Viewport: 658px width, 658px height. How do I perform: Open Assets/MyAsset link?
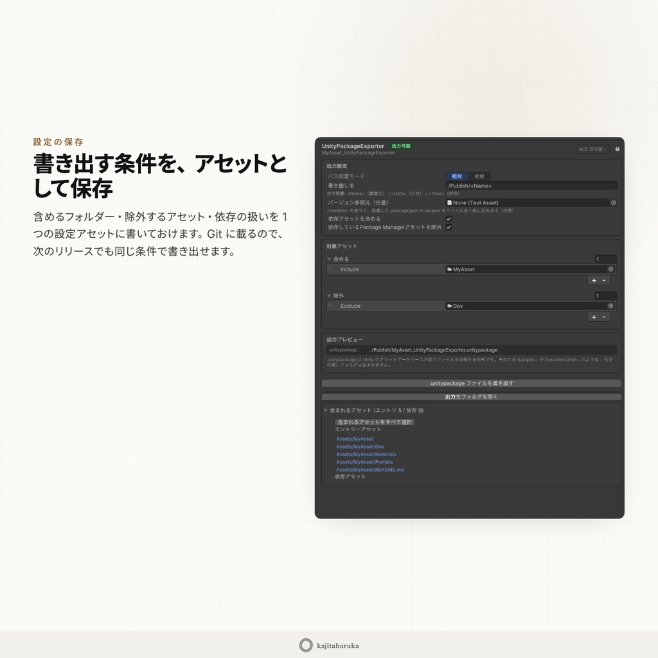pos(355,439)
